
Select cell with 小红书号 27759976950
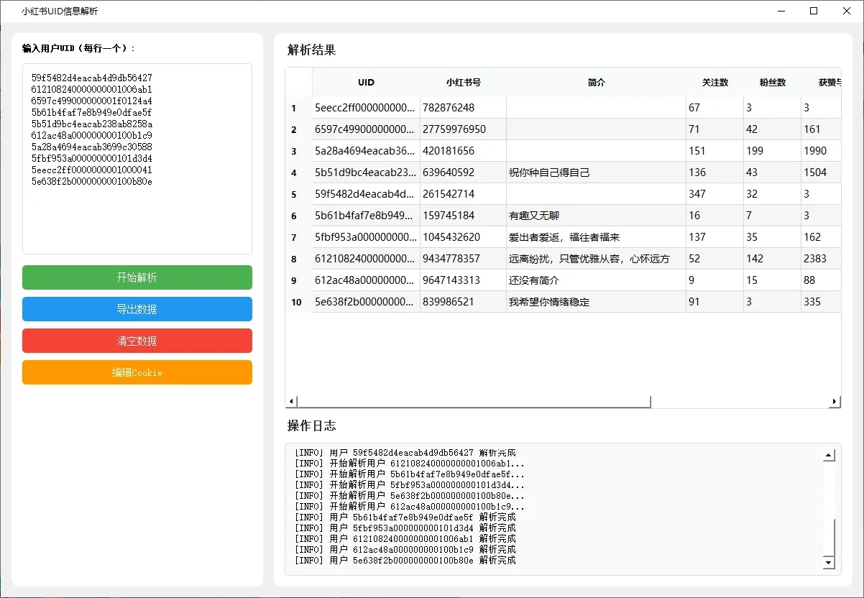click(464, 129)
